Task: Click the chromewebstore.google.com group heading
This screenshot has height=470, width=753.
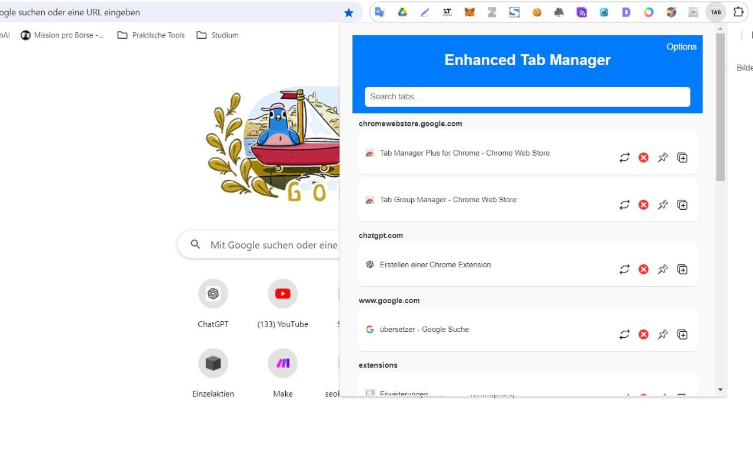Action: point(411,124)
